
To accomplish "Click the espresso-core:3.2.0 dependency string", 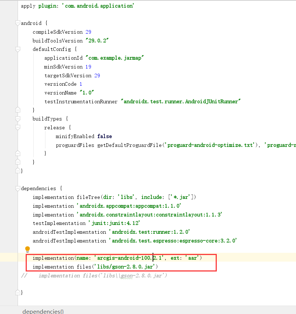I will tap(173, 241).
